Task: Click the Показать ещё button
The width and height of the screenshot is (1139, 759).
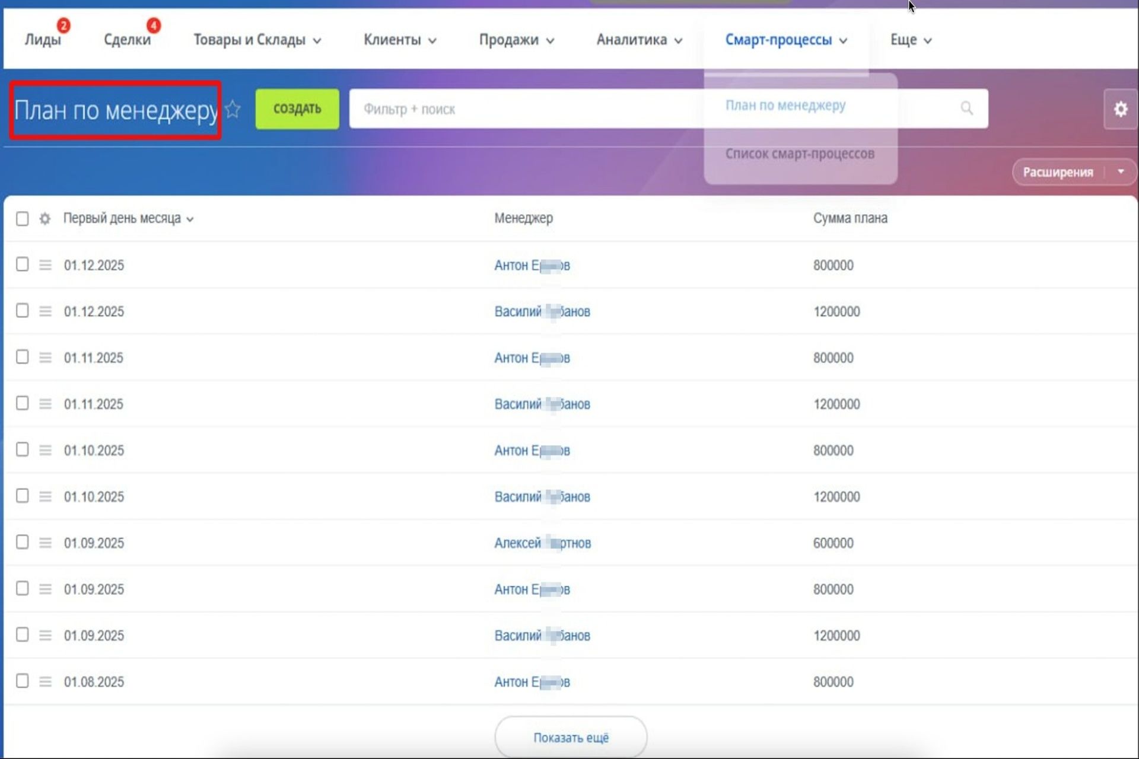Action: pos(571,737)
